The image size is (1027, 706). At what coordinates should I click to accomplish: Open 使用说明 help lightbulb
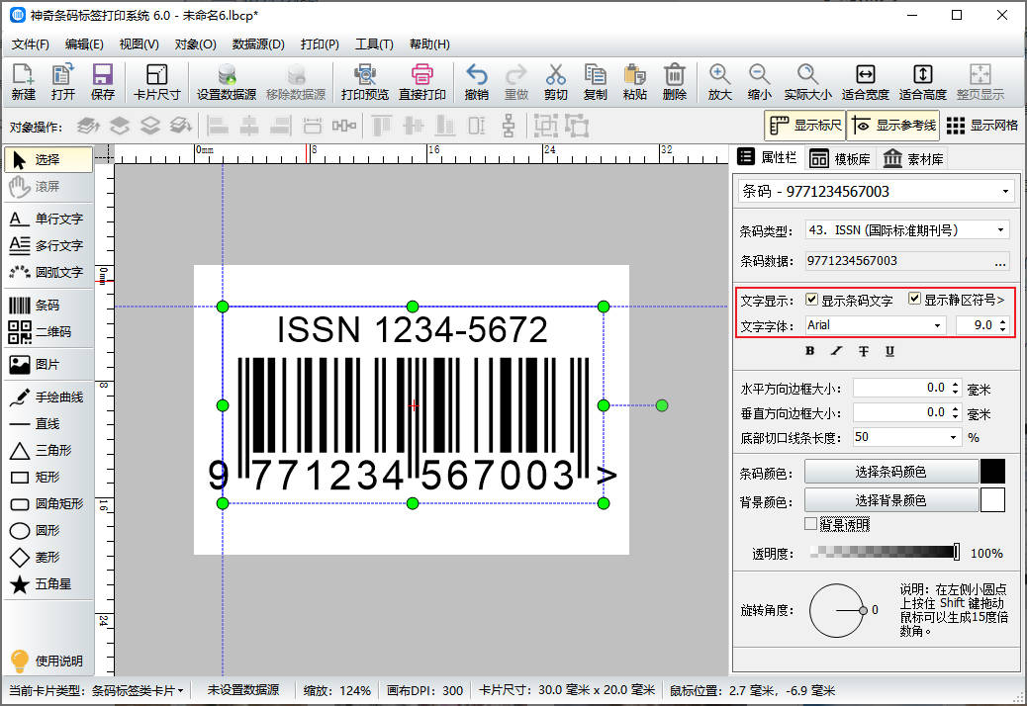(x=47, y=661)
